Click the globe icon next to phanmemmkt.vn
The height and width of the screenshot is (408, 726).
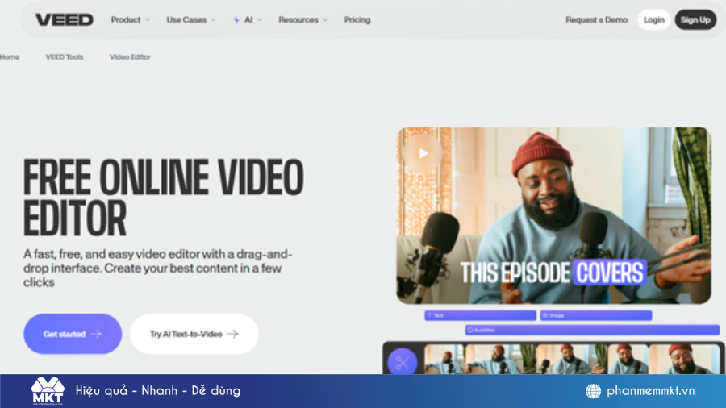593,391
